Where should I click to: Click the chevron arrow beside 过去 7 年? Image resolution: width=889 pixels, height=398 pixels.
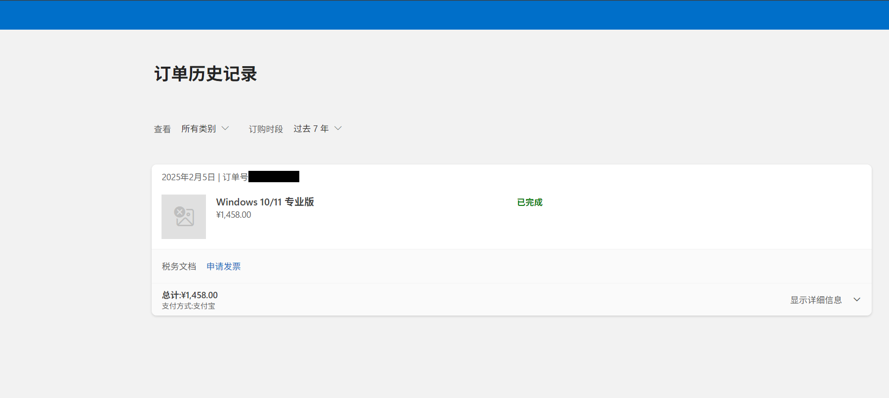click(338, 128)
